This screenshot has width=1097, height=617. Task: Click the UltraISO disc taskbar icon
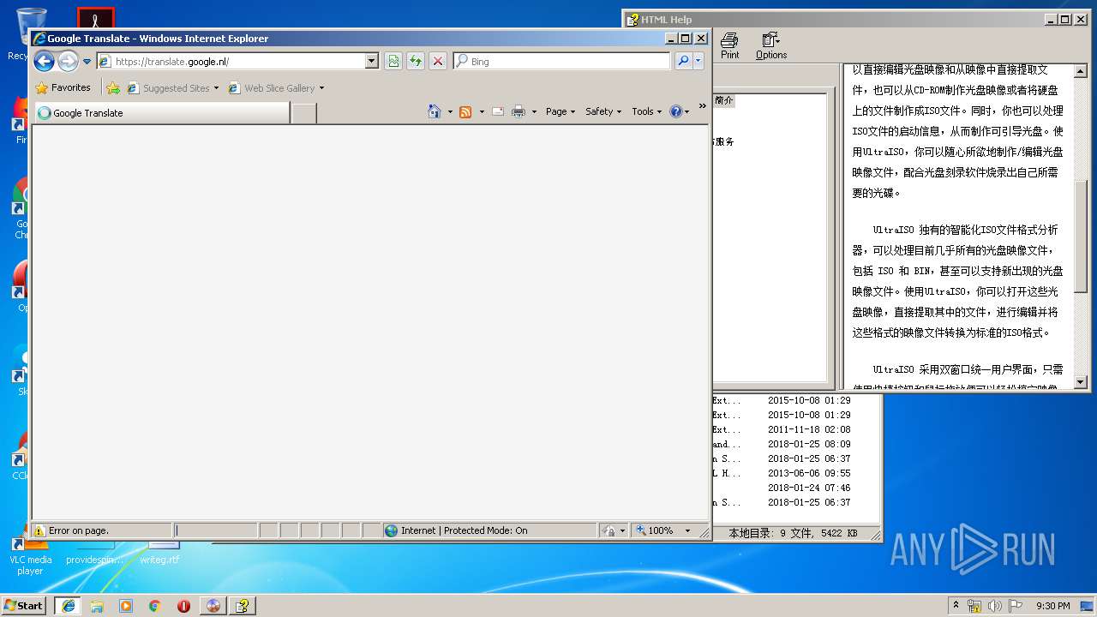(x=213, y=605)
